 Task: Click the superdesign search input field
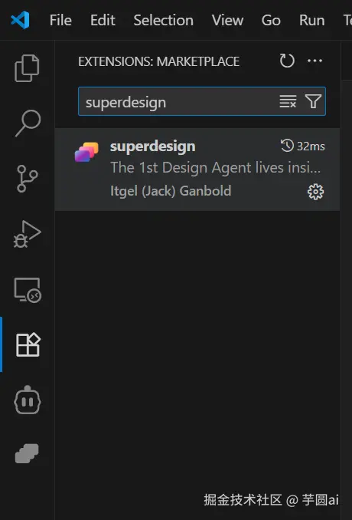click(x=178, y=101)
